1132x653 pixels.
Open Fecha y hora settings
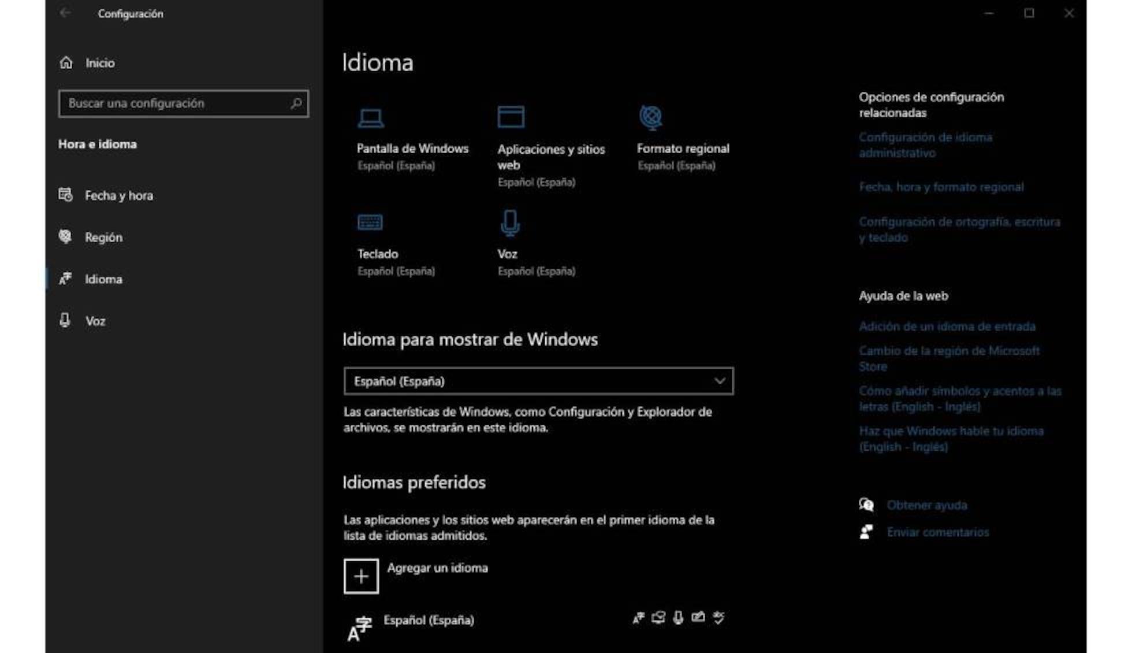(119, 196)
